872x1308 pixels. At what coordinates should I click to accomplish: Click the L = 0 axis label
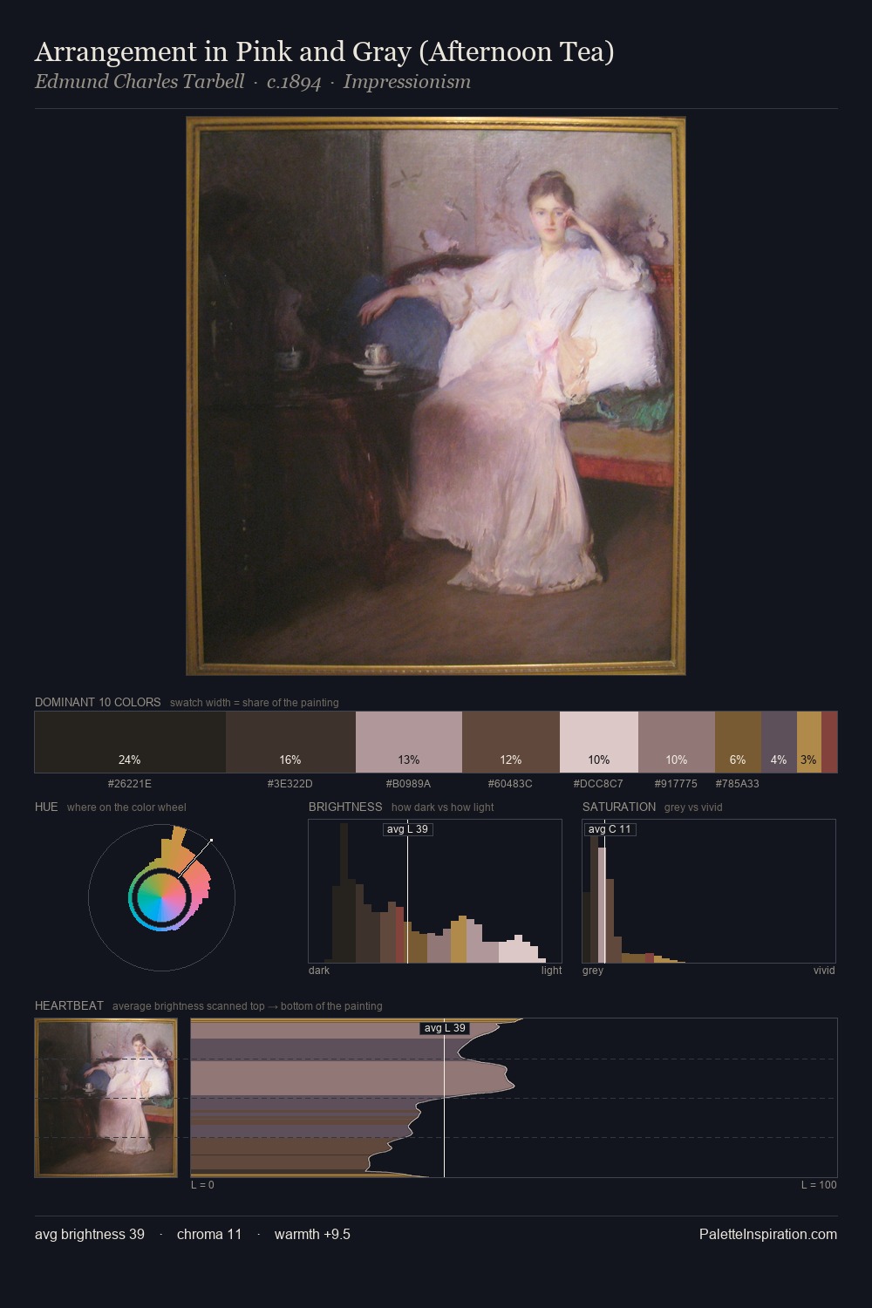[202, 1184]
